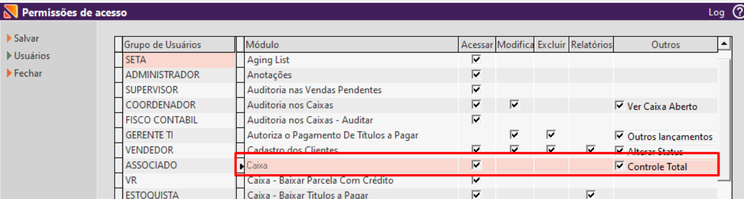Viewport: 744px width, 199px height.
Task: Toggle the Controle Total checkbox
Action: 619,166
